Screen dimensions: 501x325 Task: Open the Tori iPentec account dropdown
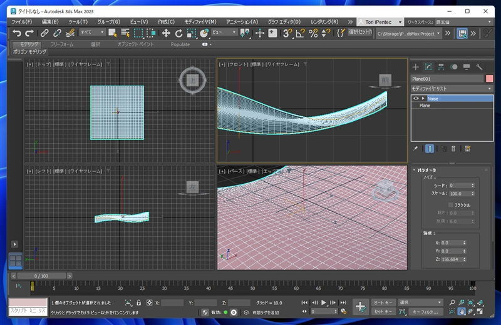[380, 22]
